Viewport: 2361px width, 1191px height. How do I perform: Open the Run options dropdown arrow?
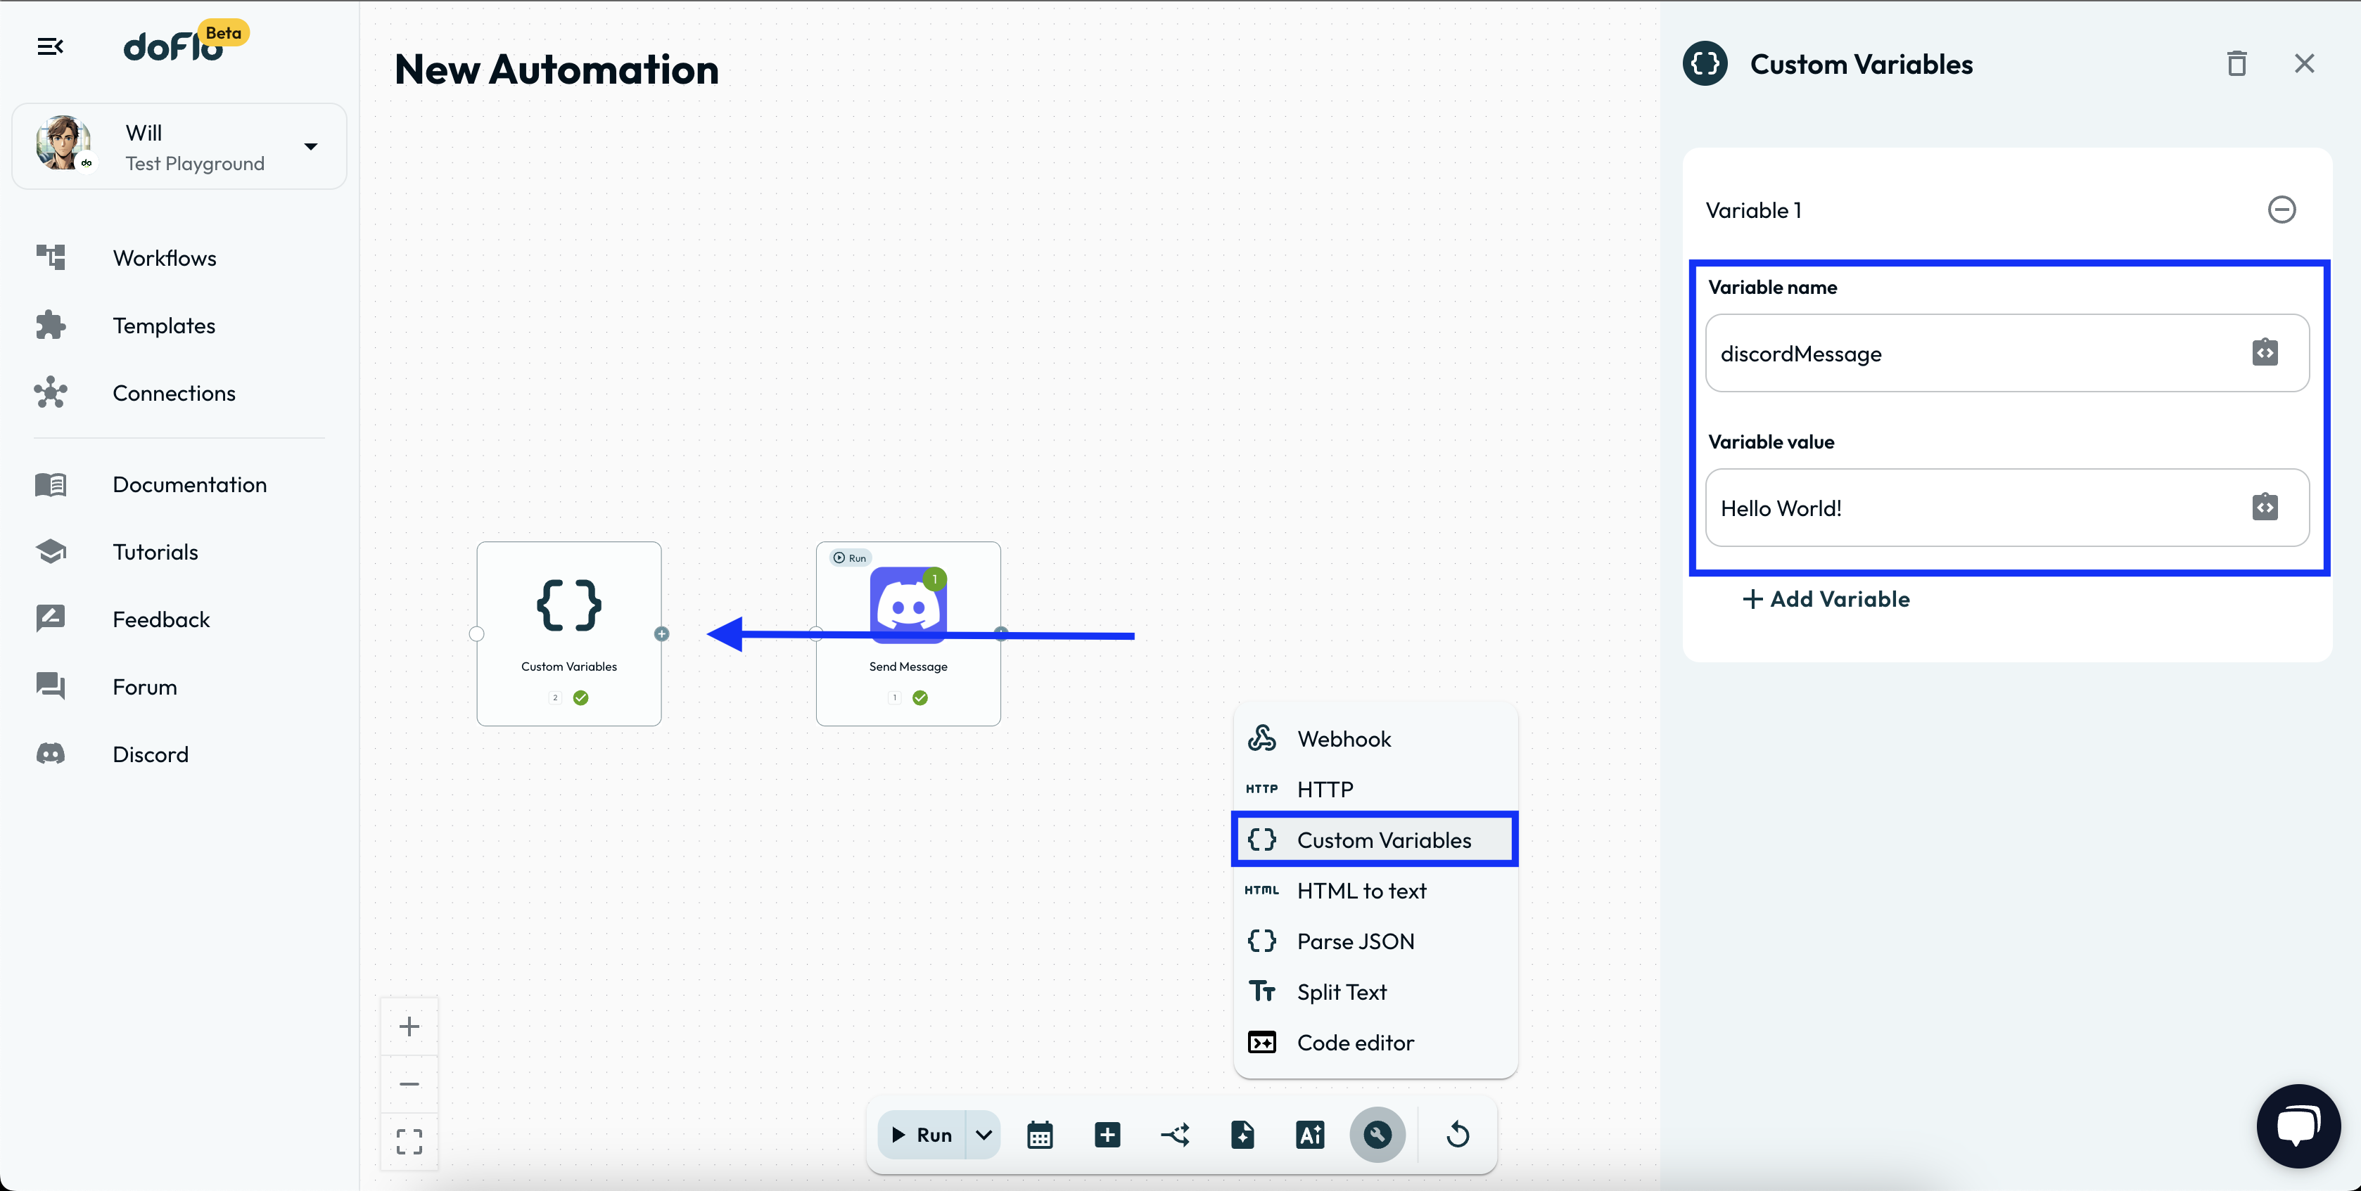click(984, 1135)
